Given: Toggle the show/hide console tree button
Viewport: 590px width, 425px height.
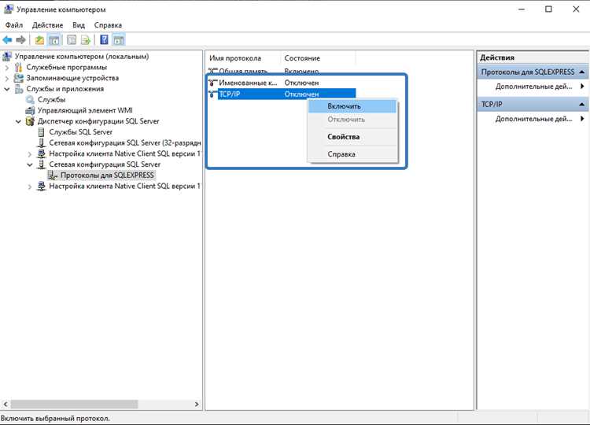Looking at the screenshot, I should (53, 40).
